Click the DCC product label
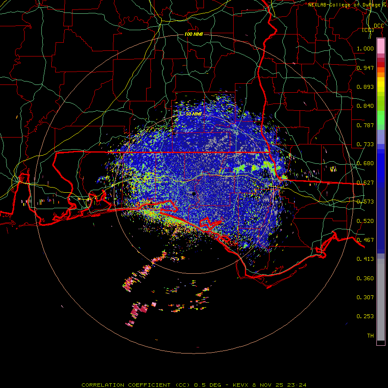Image resolution: width=388 pixels, height=388 pixels. point(379,26)
